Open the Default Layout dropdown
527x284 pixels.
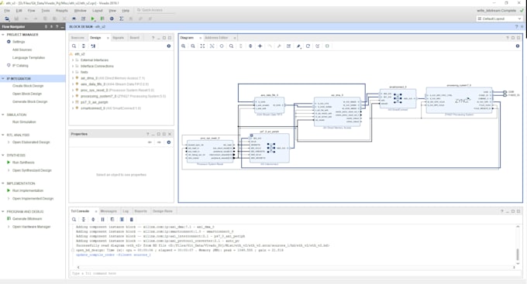tap(499, 19)
